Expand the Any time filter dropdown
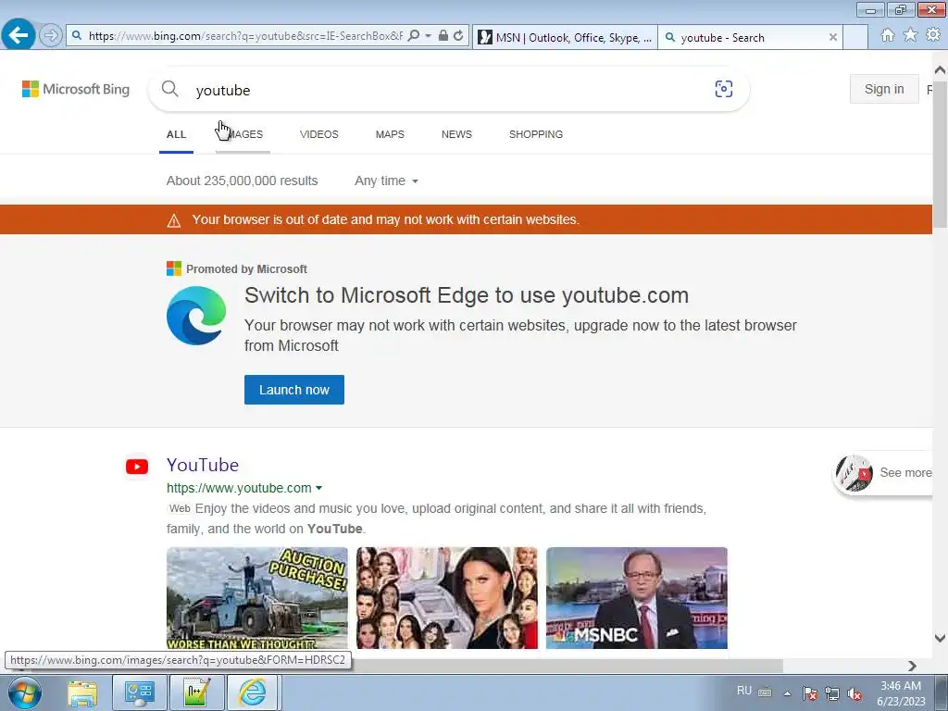Screen dimensions: 948x711 click(386, 181)
